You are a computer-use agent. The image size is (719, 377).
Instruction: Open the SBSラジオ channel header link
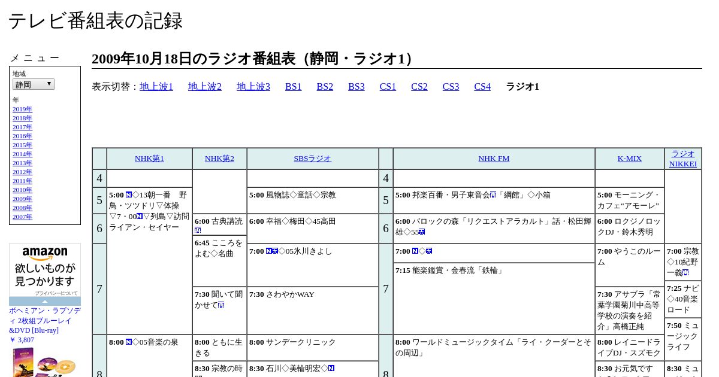(x=312, y=159)
